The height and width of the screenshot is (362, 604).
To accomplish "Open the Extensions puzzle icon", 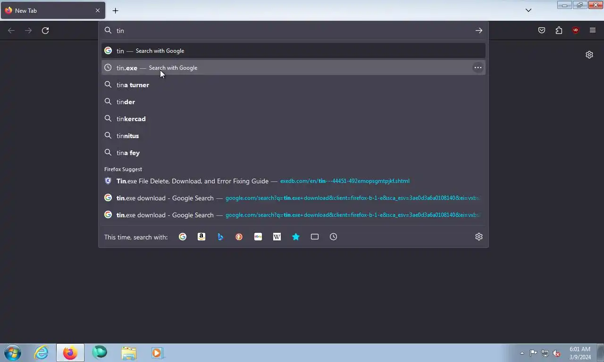I will [x=559, y=31].
